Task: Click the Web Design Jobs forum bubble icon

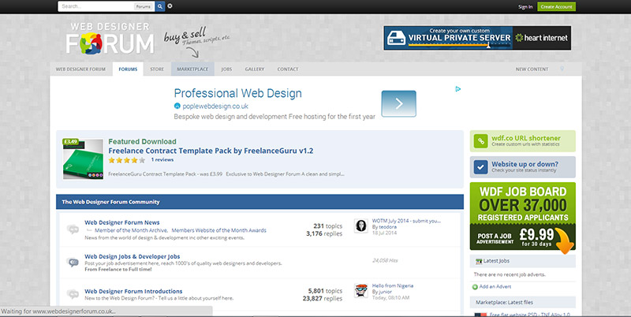Action: (73, 261)
